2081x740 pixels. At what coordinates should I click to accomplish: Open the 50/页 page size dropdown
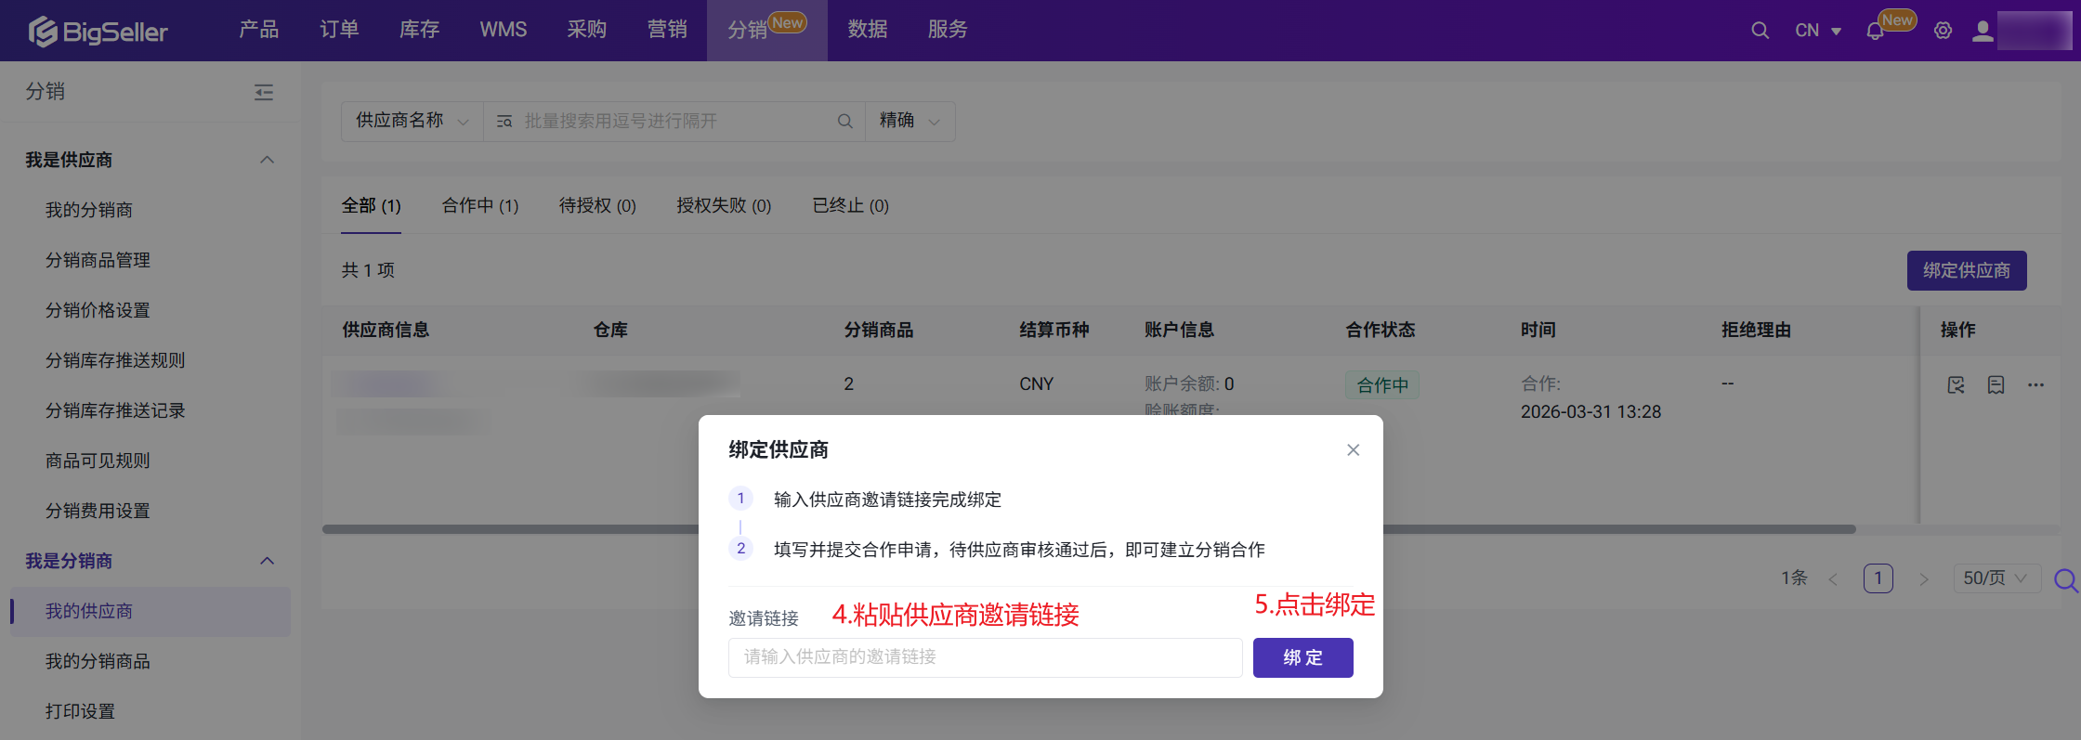click(x=1995, y=578)
